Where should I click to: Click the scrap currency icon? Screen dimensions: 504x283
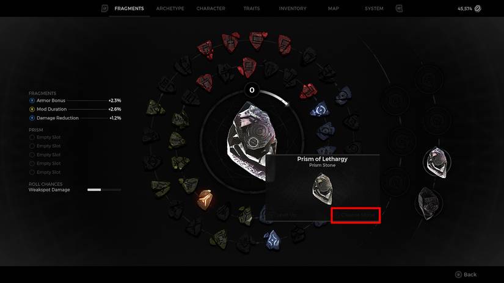[x=478, y=9]
